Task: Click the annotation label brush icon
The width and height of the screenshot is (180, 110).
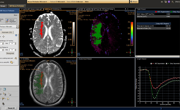Action: (x=3, y=99)
